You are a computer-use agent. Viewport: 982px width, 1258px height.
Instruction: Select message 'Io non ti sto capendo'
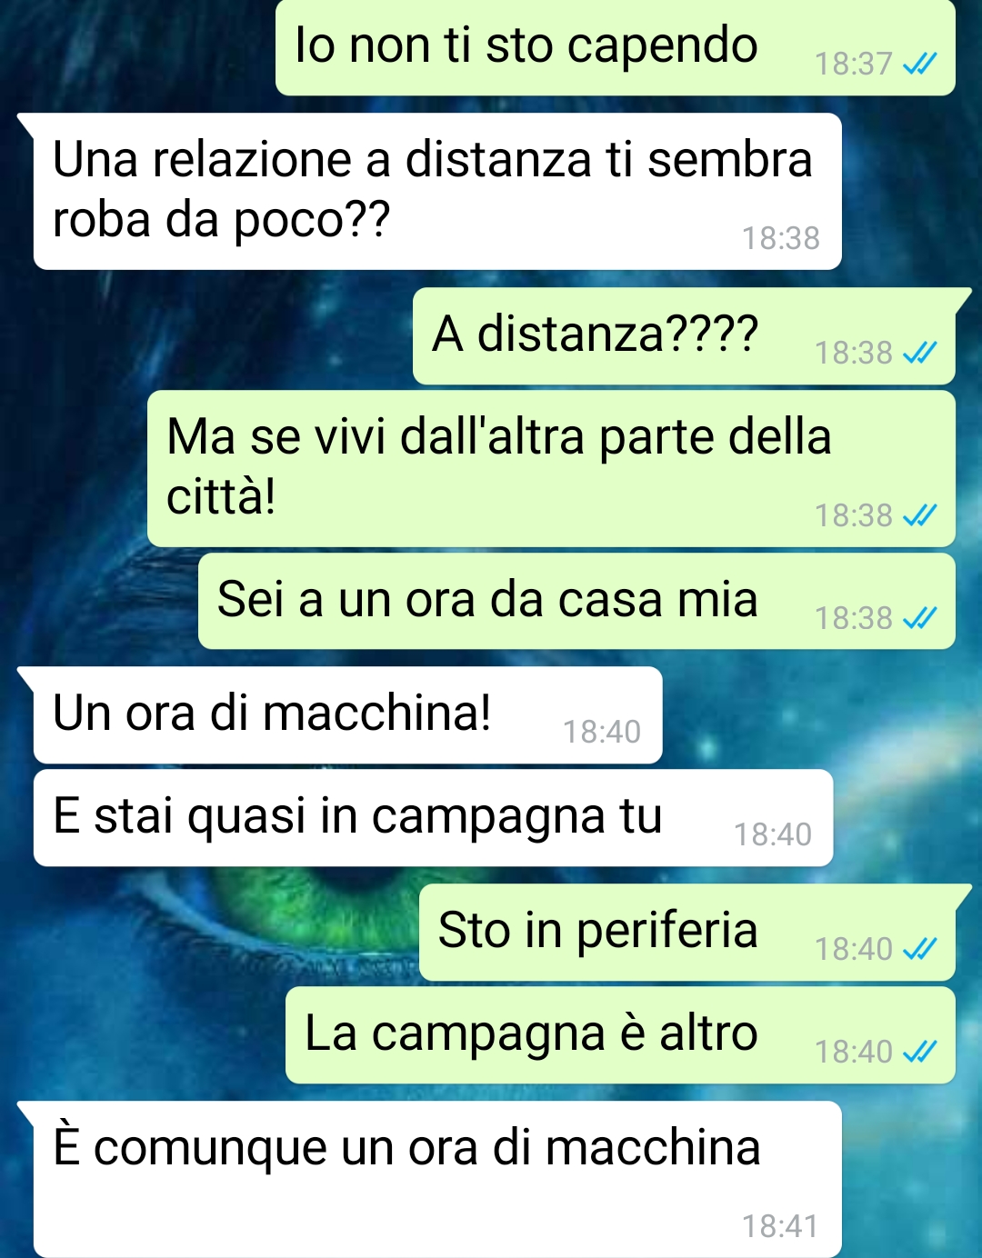click(616, 47)
